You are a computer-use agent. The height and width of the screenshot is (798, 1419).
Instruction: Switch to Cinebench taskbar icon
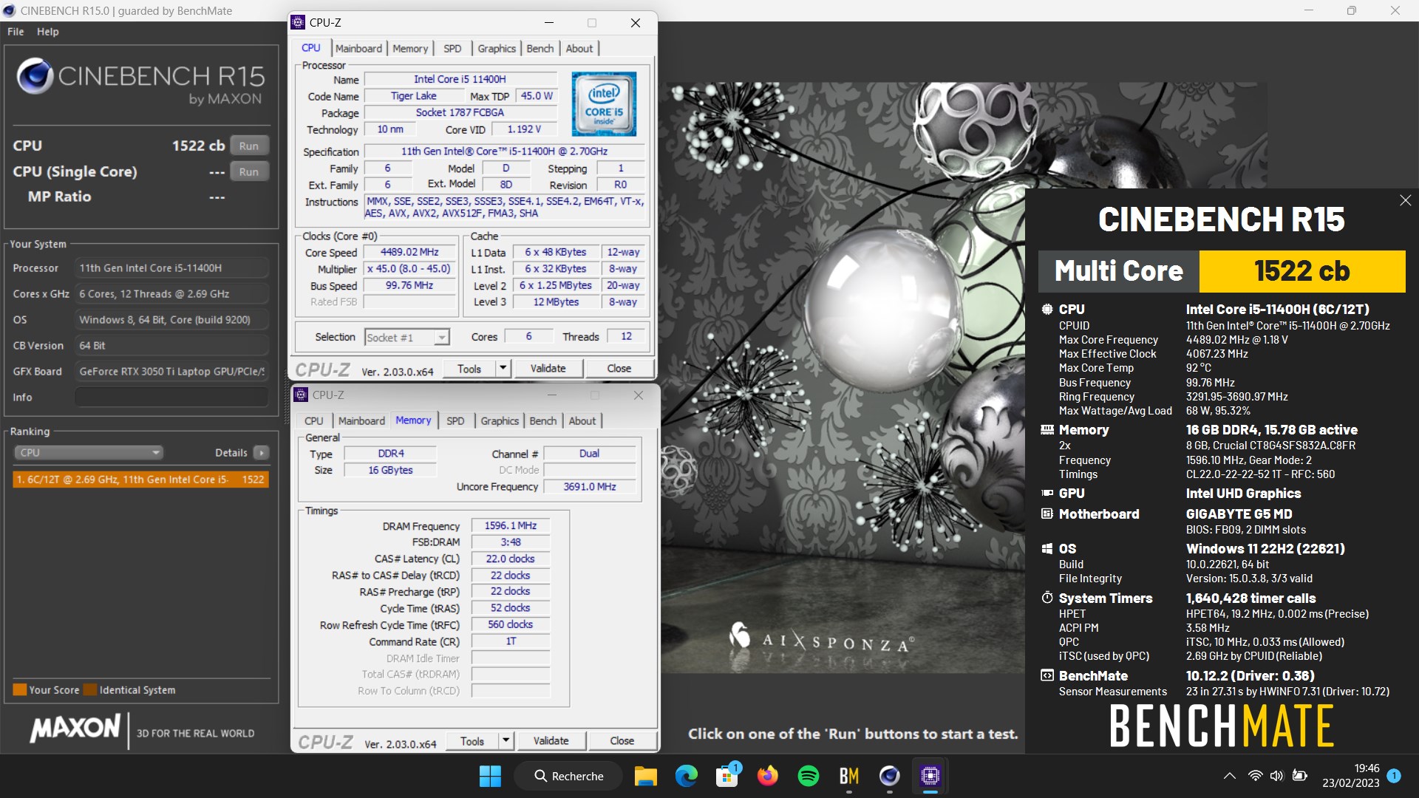[889, 776]
